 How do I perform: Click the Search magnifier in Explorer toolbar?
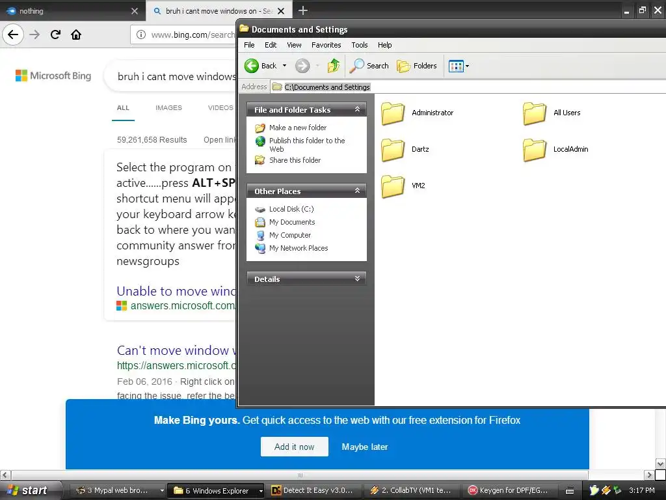[357, 66]
